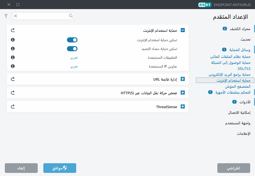The image size is (255, 176).
Task: Collapse the حماية استخدام الإنترنت section
Action: 183,30
